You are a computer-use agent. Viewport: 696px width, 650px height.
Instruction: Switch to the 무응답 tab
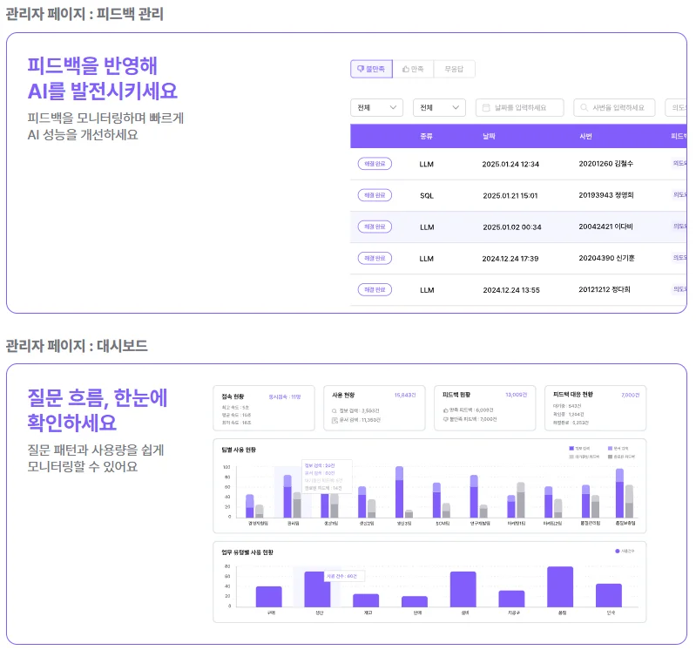coord(454,69)
